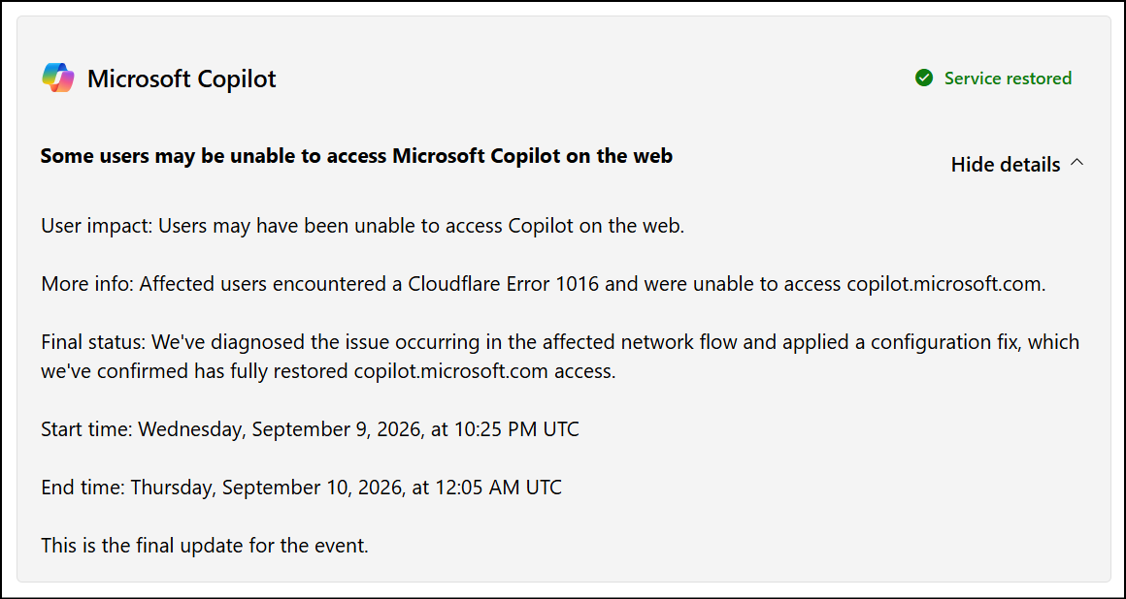Screen dimensions: 1126x599
Task: Select the bold incident title about web access
Action: click(x=356, y=156)
